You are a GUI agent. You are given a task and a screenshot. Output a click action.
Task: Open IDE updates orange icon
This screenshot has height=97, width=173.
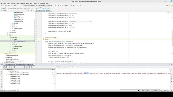[x=169, y=6]
